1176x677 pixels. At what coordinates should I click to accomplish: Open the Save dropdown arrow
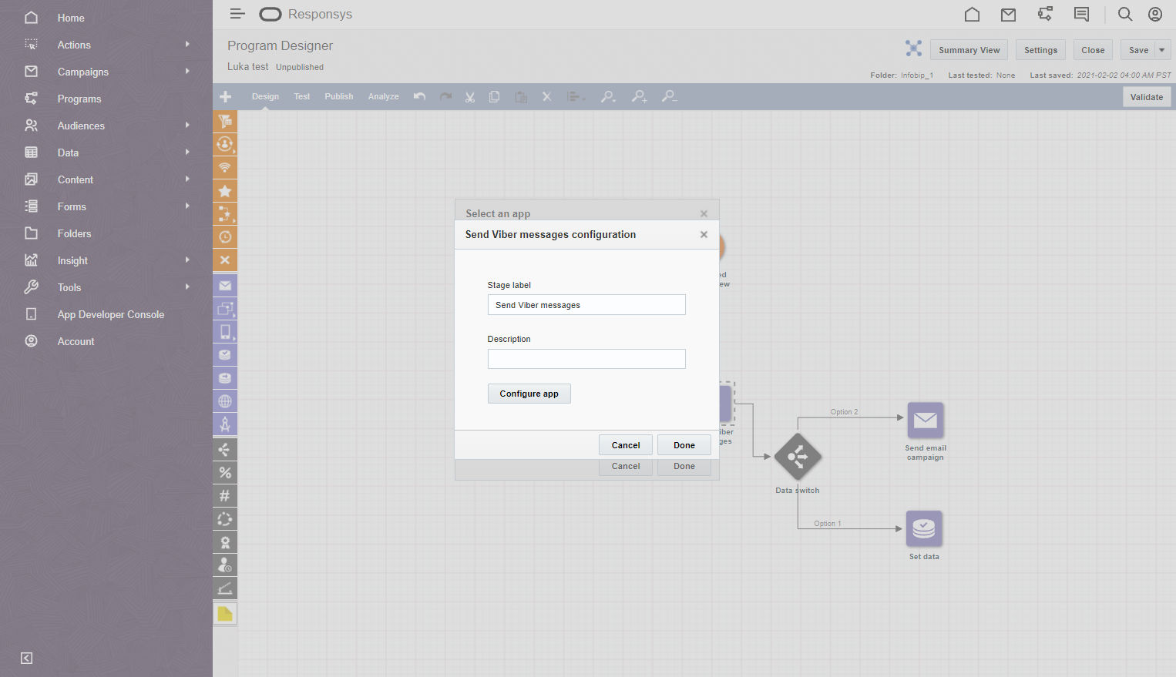tap(1162, 50)
